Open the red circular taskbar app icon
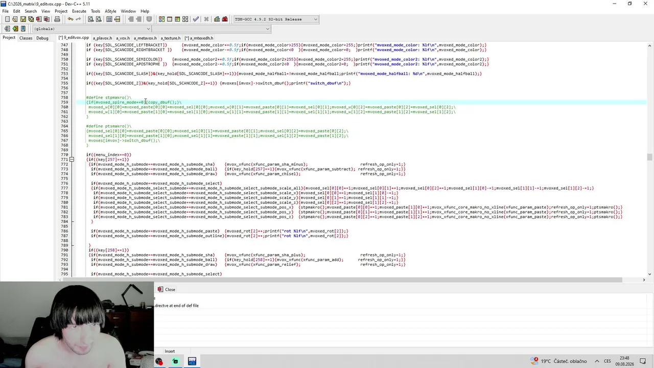This screenshot has height=368, width=654. [x=159, y=361]
